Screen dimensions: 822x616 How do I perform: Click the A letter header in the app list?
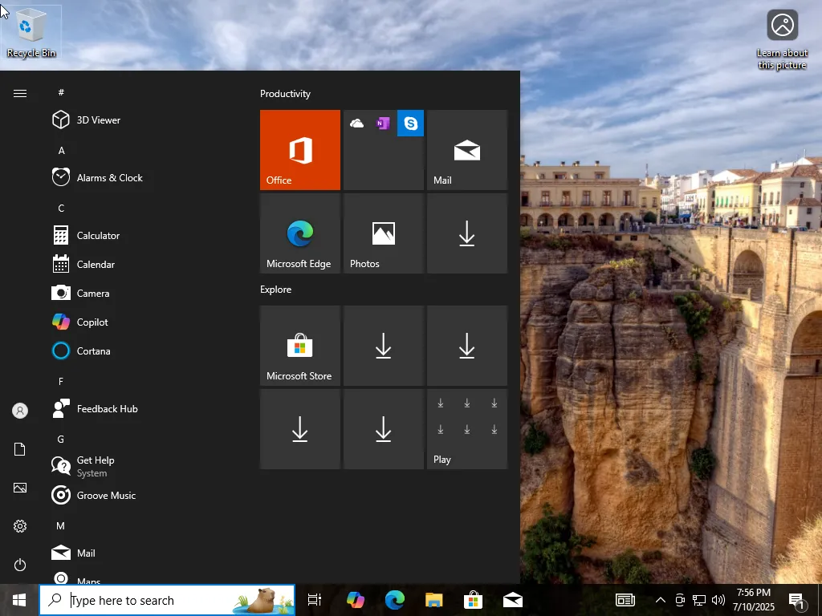(x=61, y=150)
